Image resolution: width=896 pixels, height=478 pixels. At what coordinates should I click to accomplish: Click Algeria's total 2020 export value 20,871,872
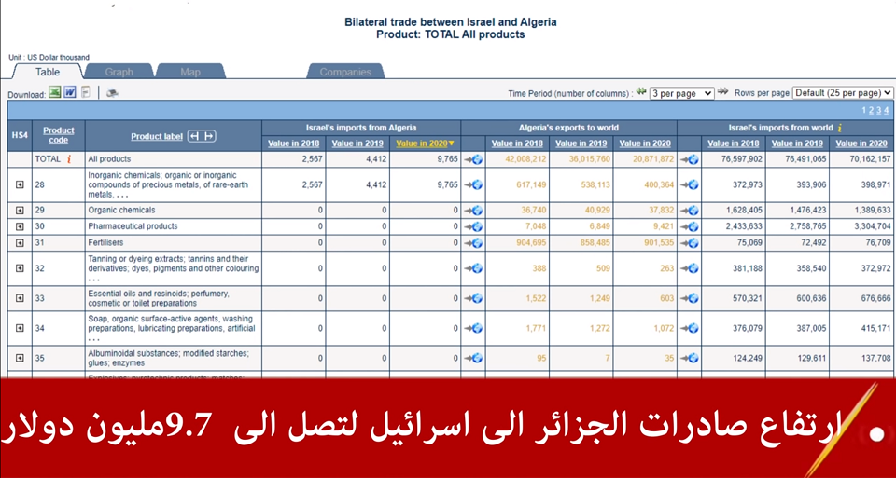tap(653, 159)
